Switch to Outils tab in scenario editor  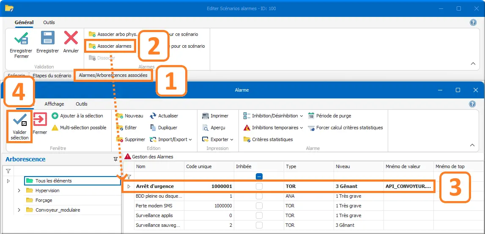tap(49, 22)
